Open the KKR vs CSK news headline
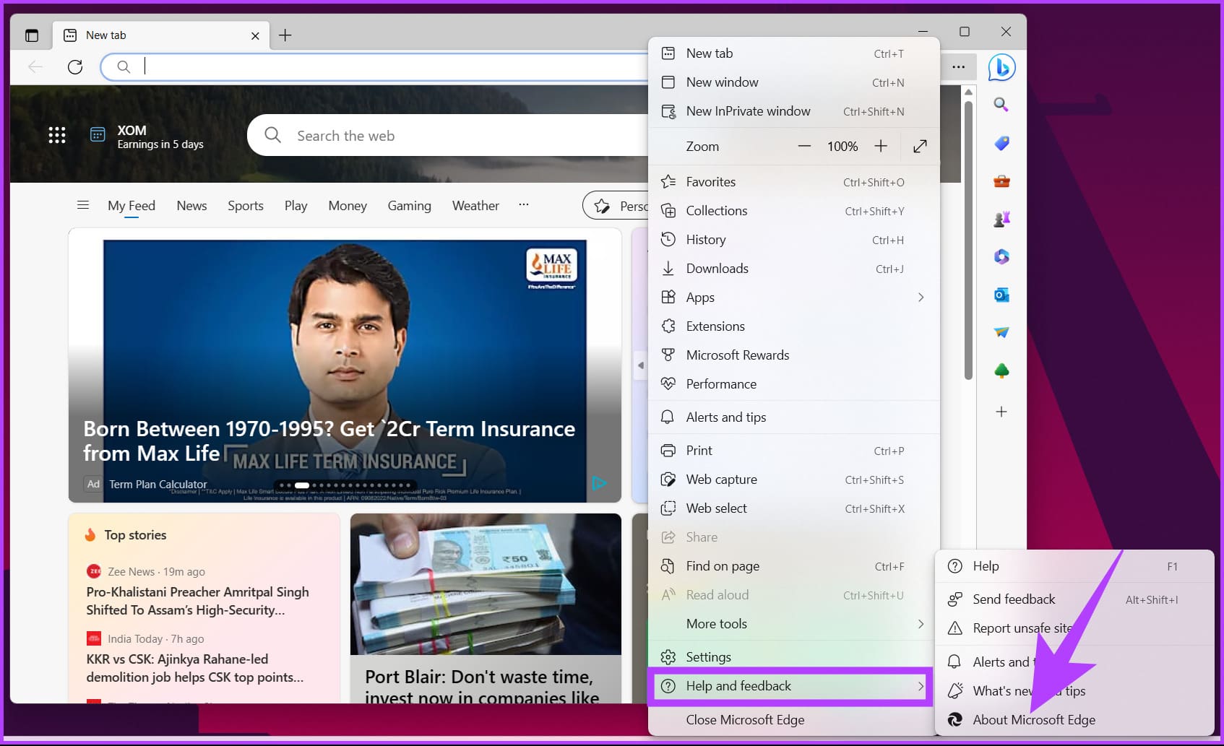Screen dimensions: 1224x746 [x=194, y=668]
